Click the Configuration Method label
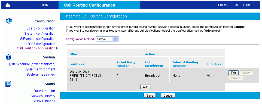Screen dimensions: 262x104 point(80,39)
